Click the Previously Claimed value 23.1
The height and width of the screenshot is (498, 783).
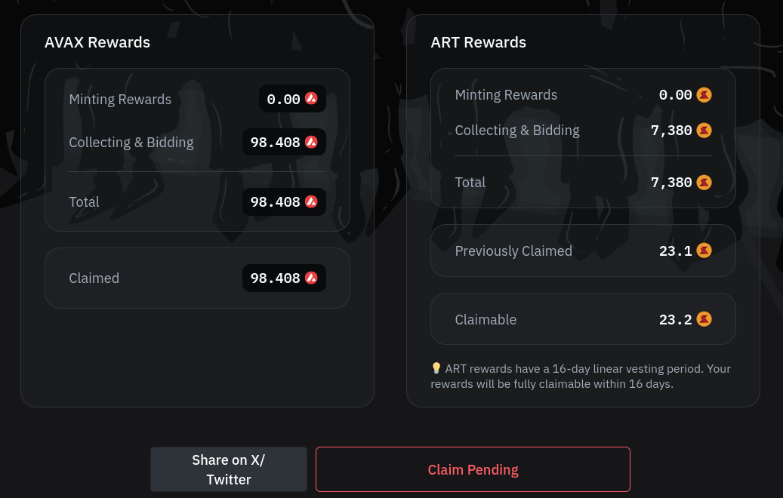coord(675,251)
